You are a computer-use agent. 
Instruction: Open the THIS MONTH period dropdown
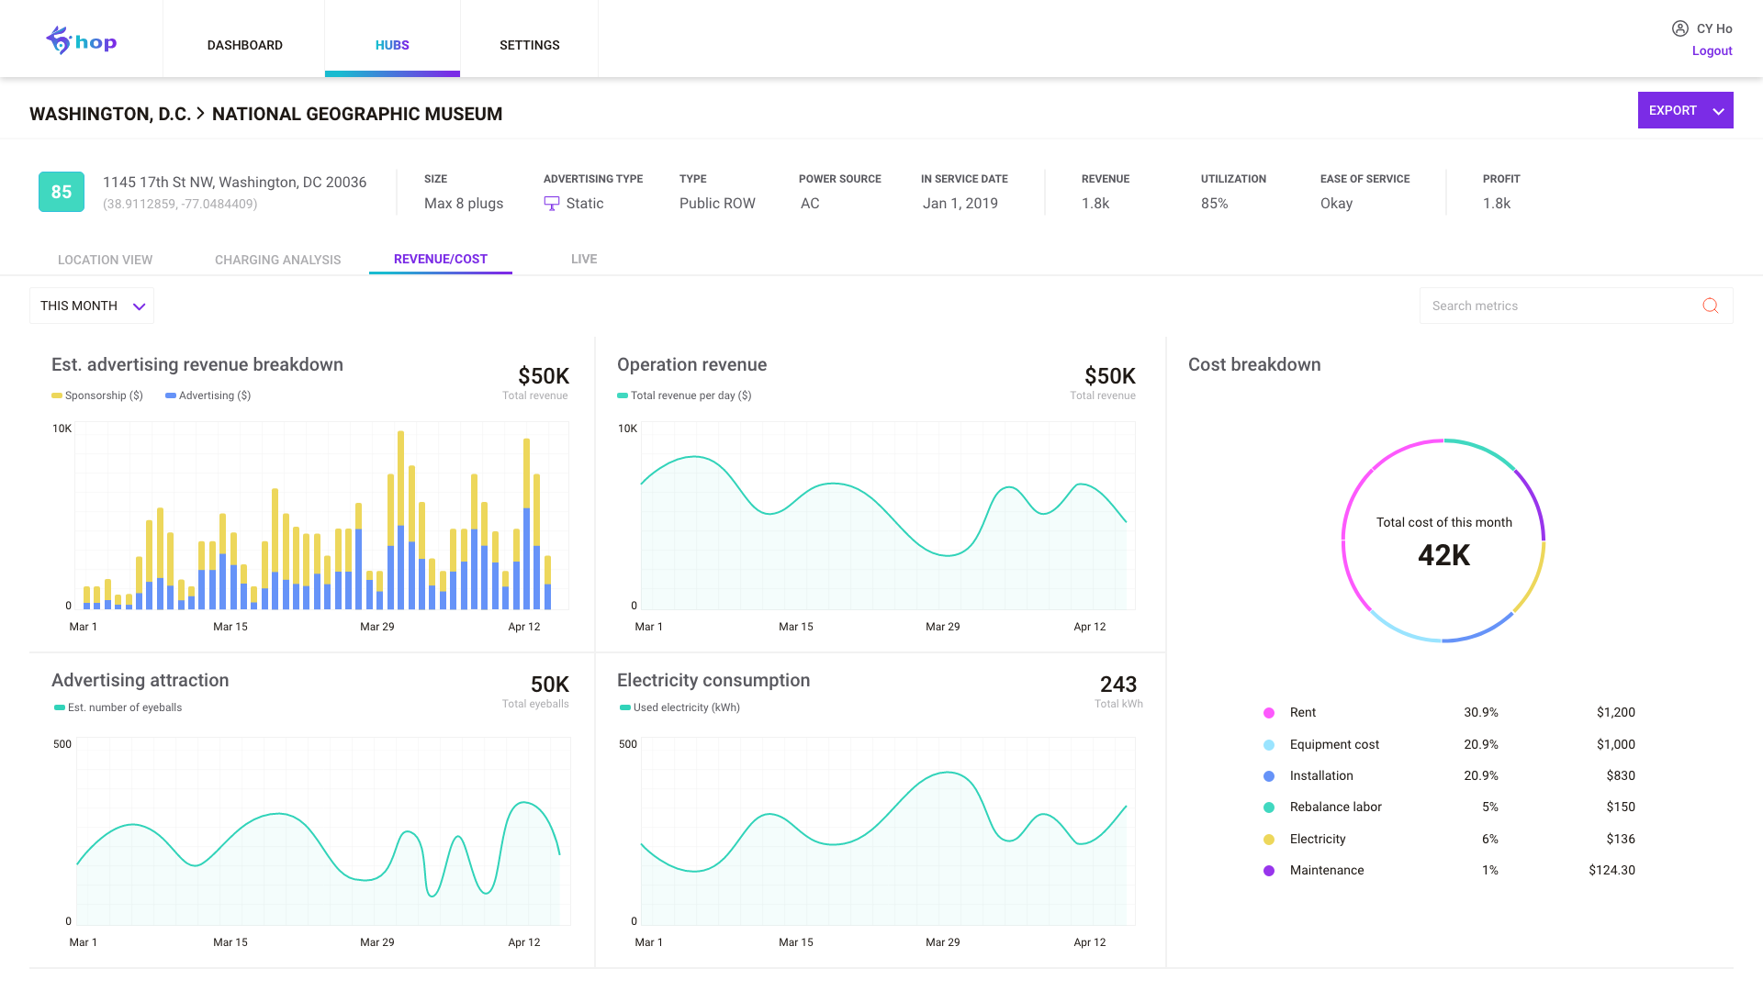92,306
